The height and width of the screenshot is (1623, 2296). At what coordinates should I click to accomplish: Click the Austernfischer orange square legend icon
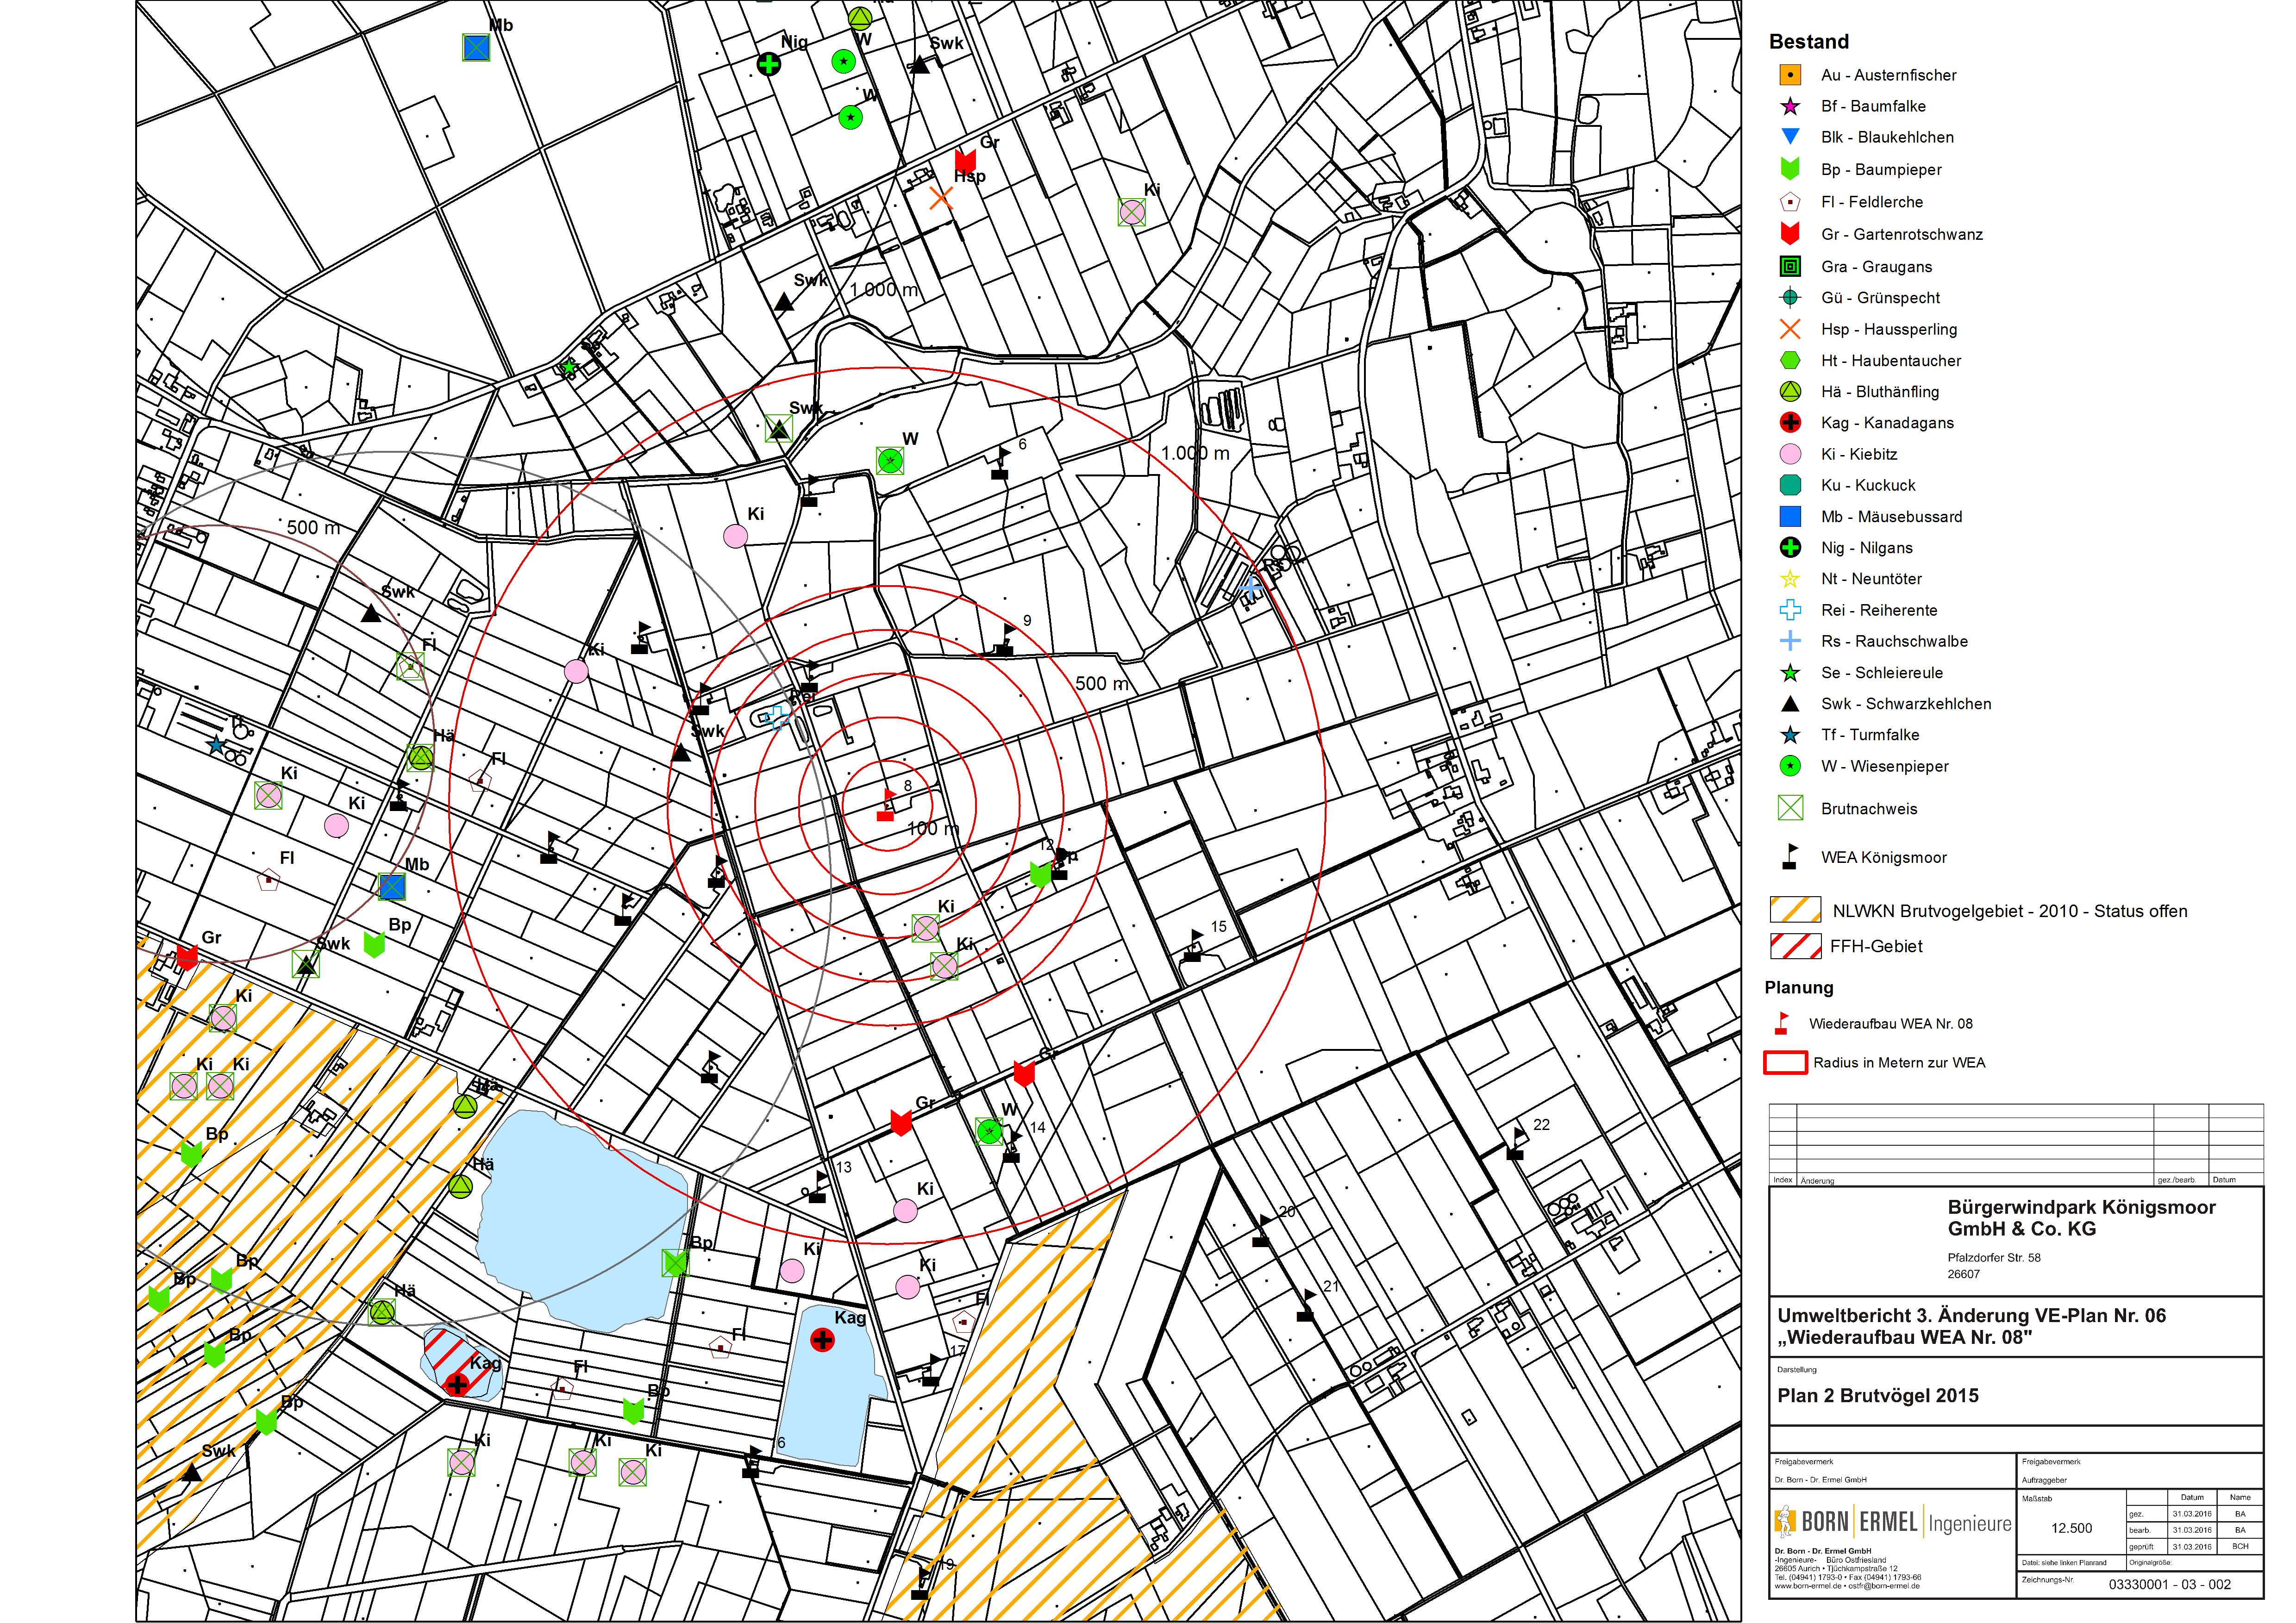[1790, 75]
